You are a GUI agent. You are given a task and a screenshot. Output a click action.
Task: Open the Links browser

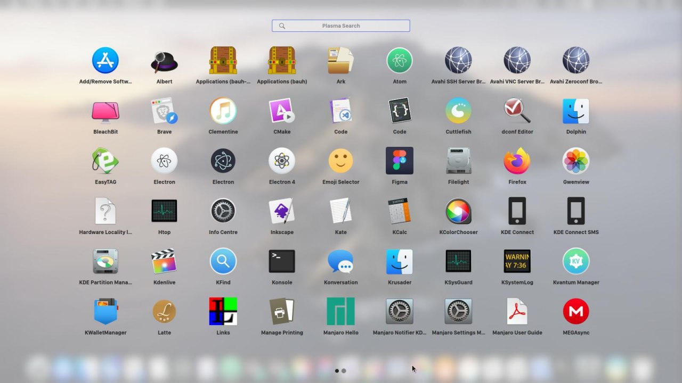pos(223,311)
